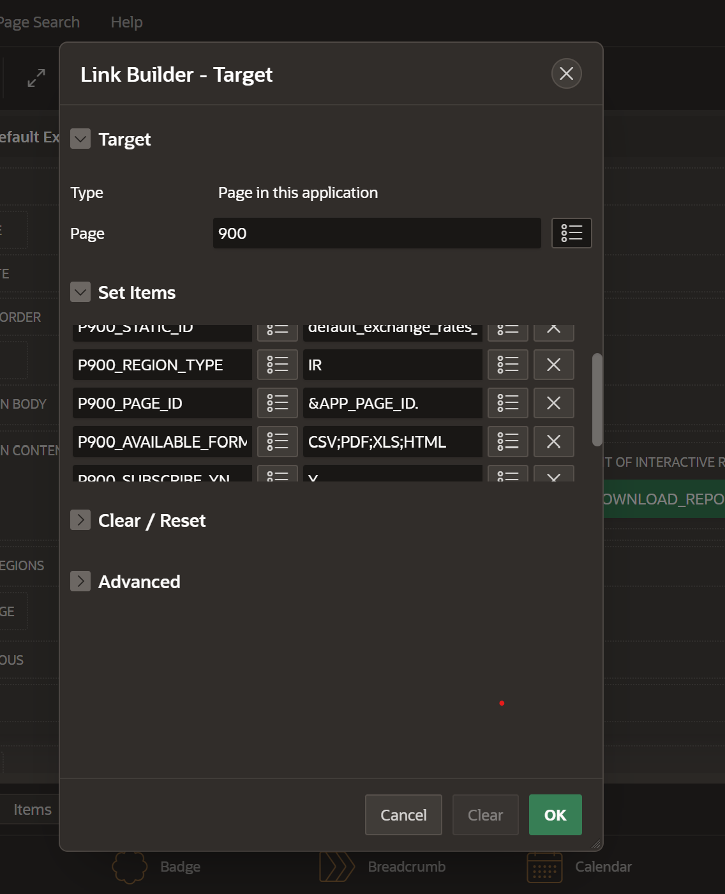725x894 pixels.
Task: Open value picker for CSV;PDF;XLS;HTML value
Action: pos(507,441)
